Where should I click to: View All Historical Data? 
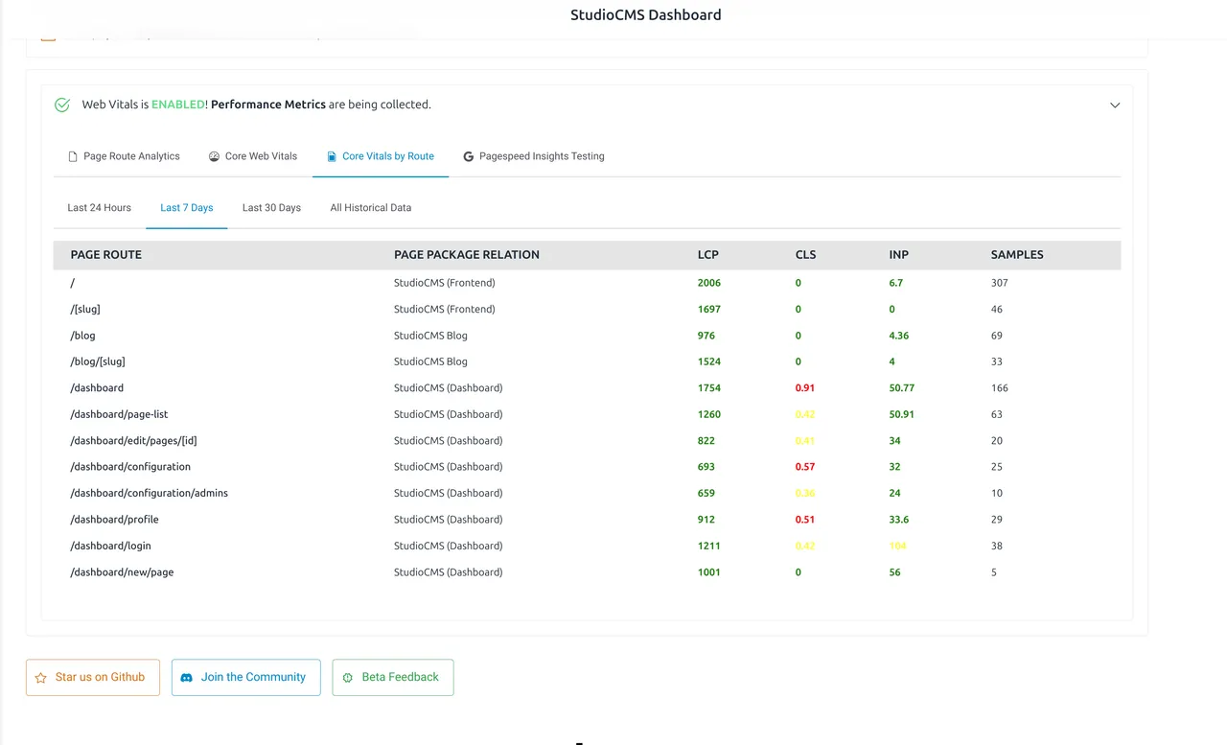pyautogui.click(x=371, y=208)
